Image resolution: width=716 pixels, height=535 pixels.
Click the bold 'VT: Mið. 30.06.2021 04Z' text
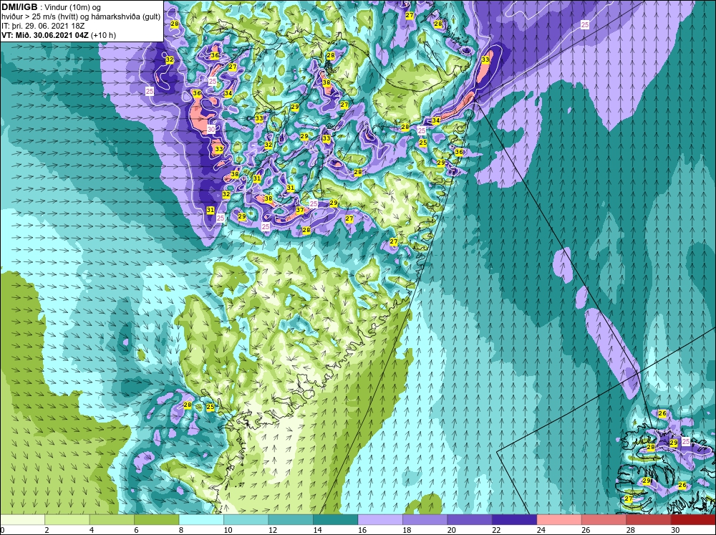coord(45,35)
